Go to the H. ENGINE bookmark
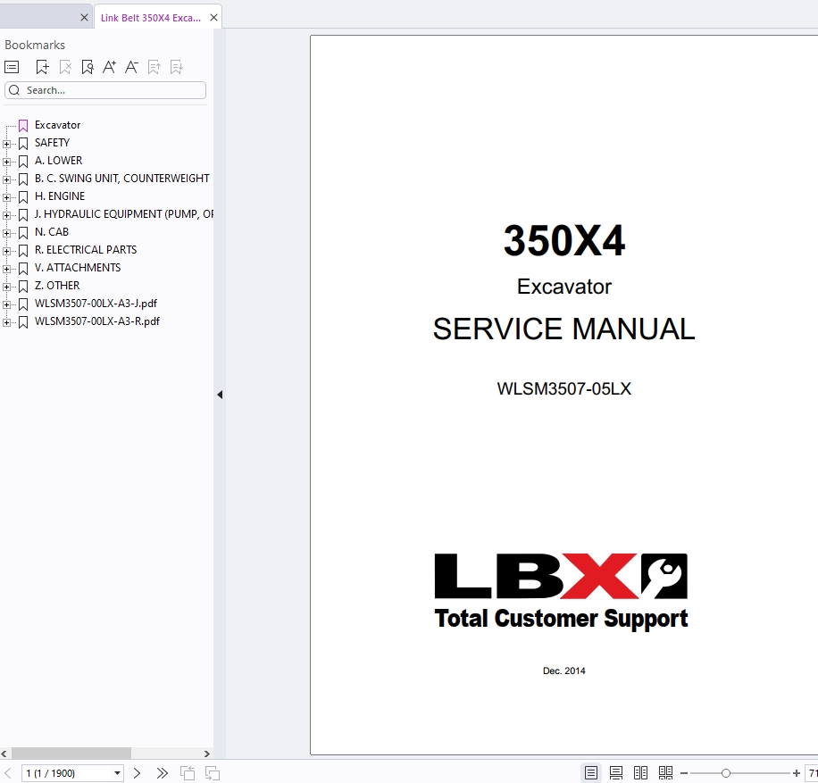818x783 pixels. [60, 196]
